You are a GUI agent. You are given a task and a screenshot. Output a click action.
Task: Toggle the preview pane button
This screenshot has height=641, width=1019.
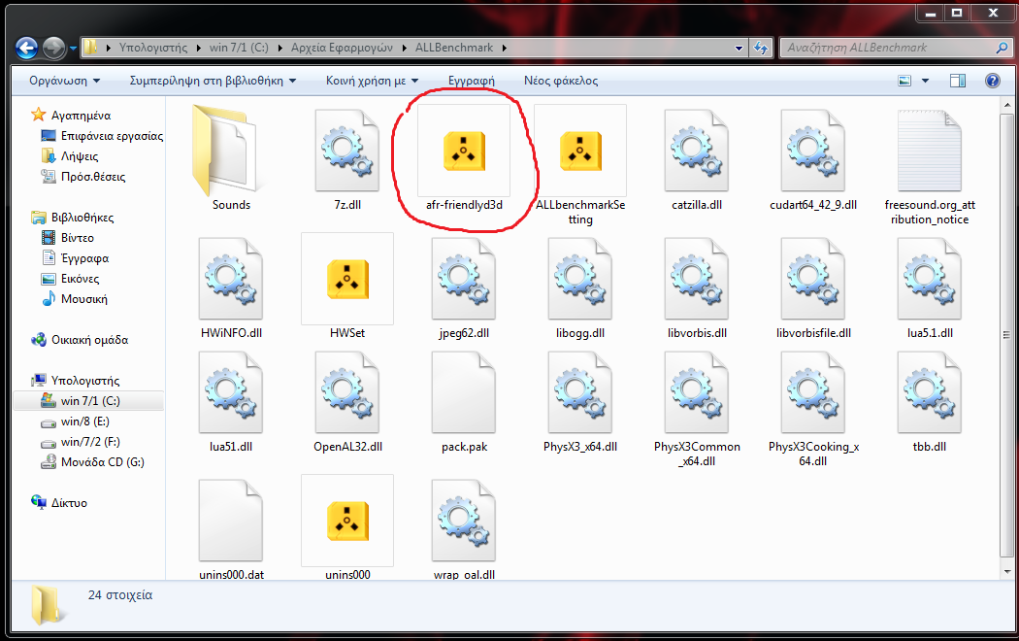click(x=958, y=81)
